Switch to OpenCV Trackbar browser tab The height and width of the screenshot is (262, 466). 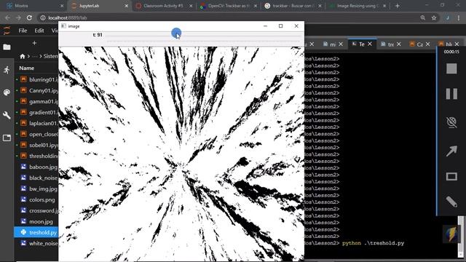coord(228,6)
